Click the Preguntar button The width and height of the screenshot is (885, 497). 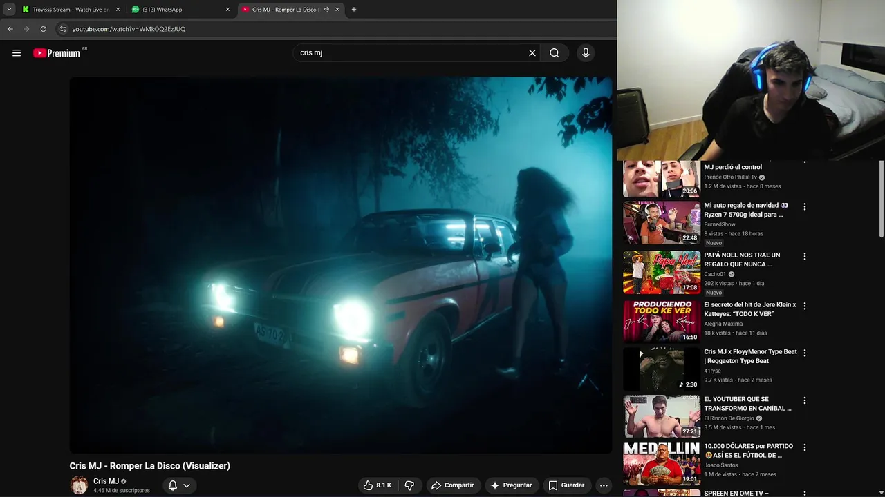click(511, 485)
